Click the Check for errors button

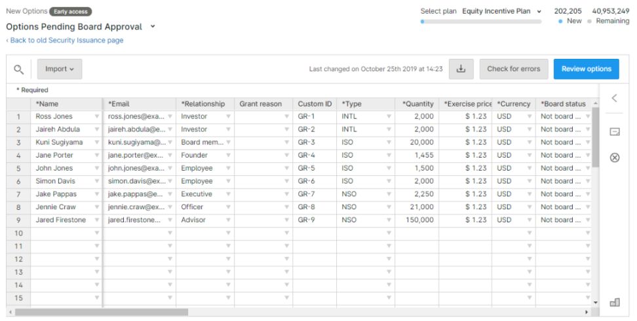(x=513, y=69)
